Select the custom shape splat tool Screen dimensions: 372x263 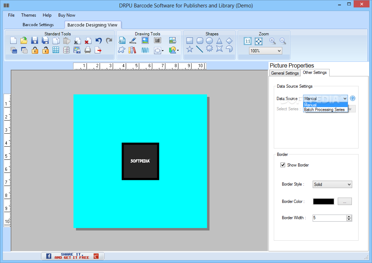pos(122,50)
